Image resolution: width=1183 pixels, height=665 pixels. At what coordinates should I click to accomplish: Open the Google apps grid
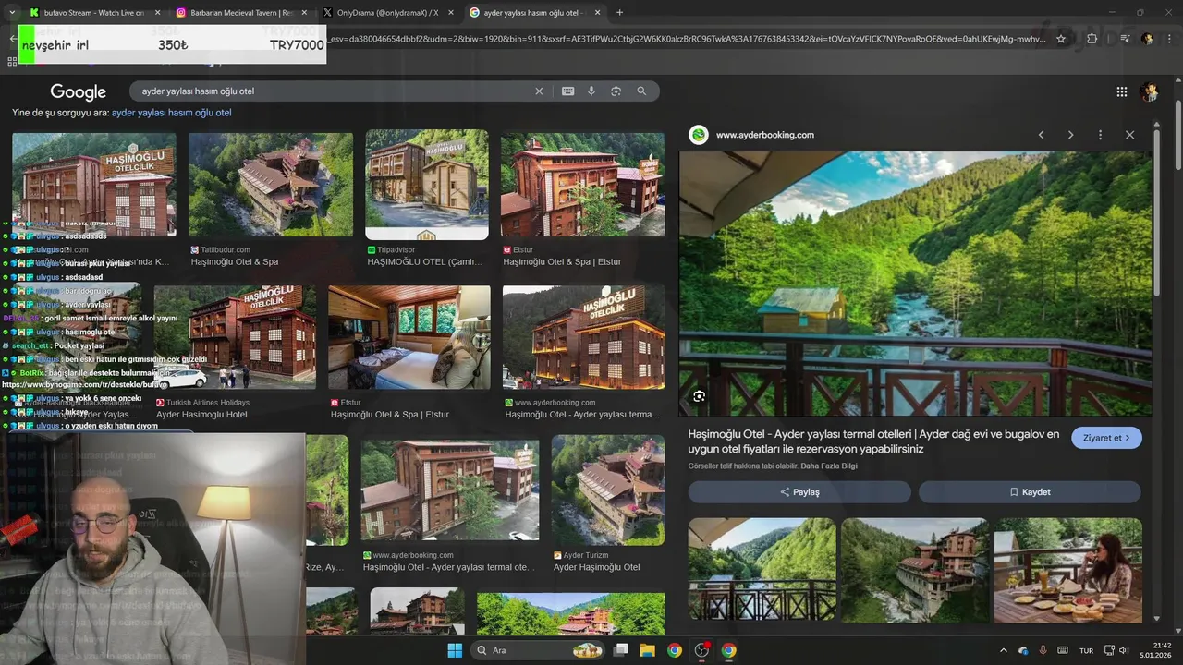coord(1121,91)
